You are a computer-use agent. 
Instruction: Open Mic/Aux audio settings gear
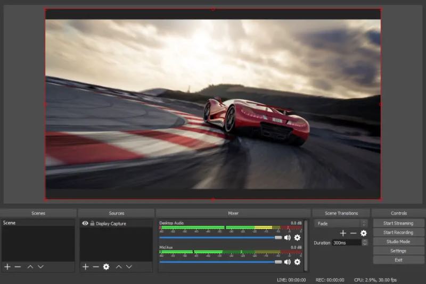297,262
